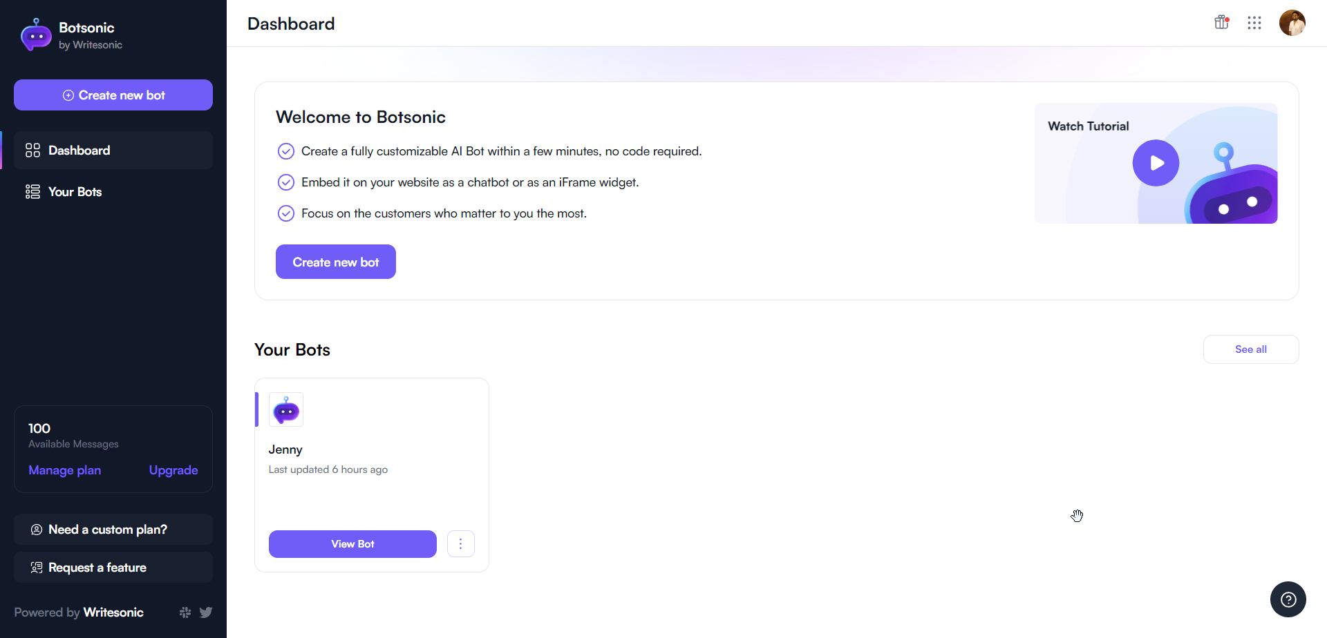Open the apps grid icon
Image resolution: width=1327 pixels, height=638 pixels.
coord(1254,23)
